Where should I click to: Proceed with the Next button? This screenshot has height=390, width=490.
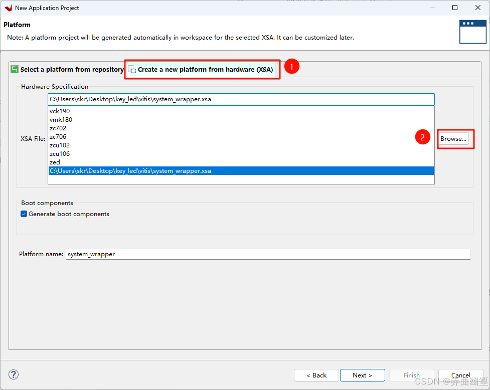(362, 375)
